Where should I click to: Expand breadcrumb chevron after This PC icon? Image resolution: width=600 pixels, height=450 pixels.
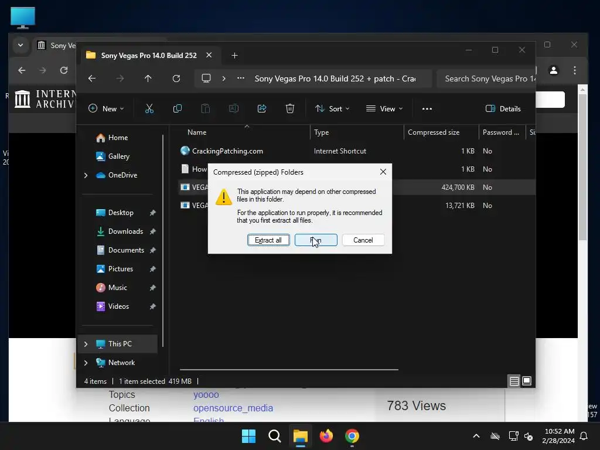[224, 79]
